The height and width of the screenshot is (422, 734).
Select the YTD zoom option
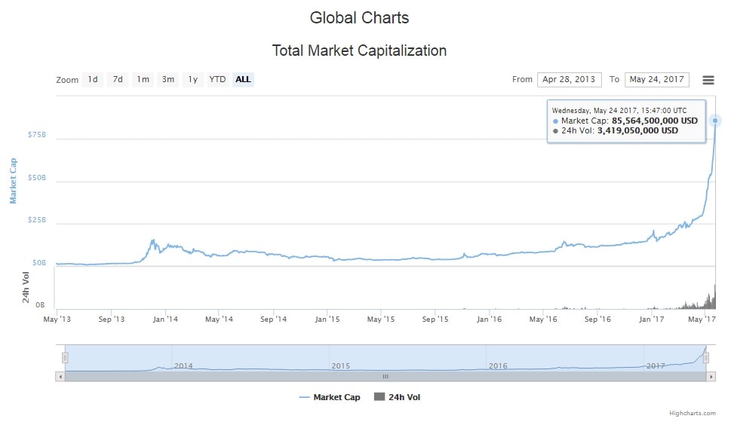tap(217, 79)
